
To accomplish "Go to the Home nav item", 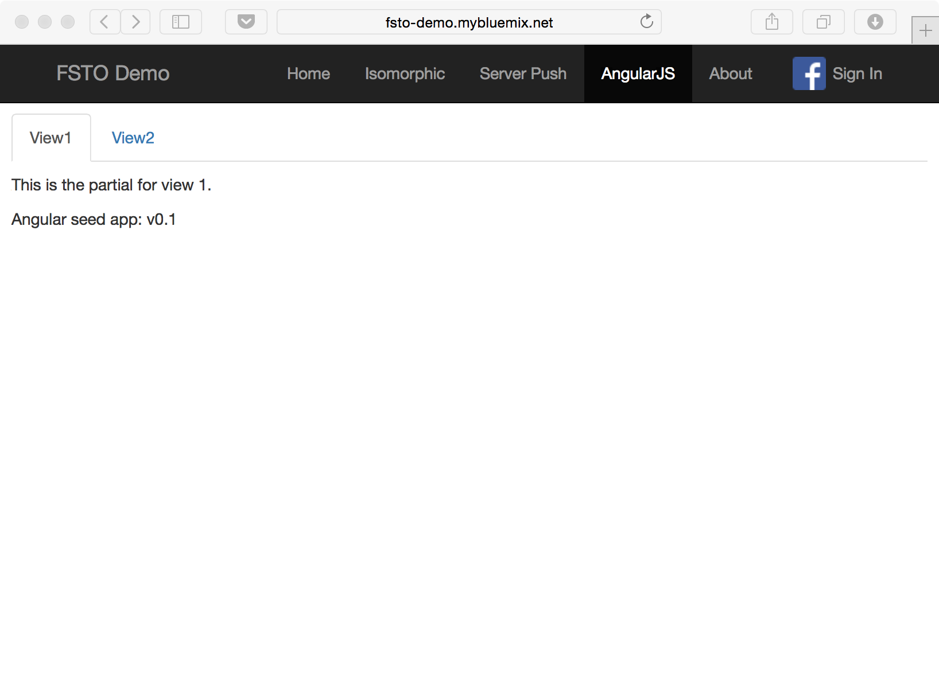I will pyautogui.click(x=308, y=73).
